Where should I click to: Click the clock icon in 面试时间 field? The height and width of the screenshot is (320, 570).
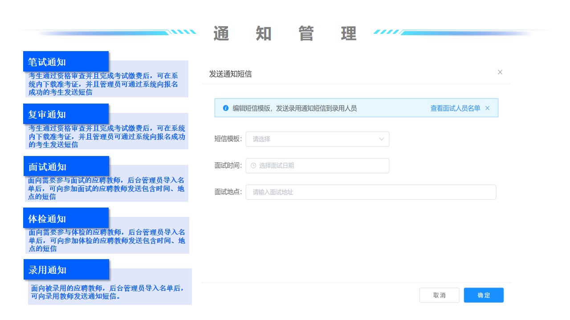(x=253, y=166)
